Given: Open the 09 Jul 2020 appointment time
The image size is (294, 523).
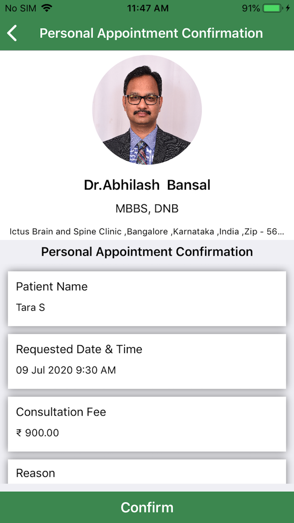Looking at the screenshot, I should [66, 370].
